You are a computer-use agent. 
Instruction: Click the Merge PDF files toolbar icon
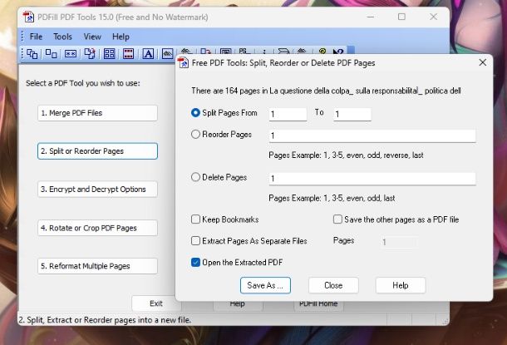pyautogui.click(x=32, y=53)
